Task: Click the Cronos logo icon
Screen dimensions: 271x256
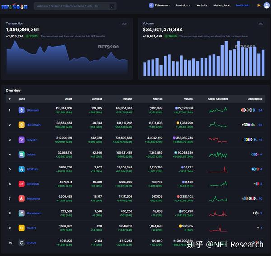Action: [x=22, y=243]
